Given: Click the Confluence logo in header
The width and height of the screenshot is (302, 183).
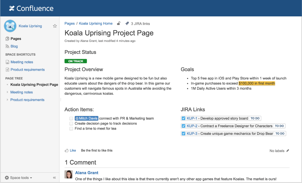Looking at the screenshot, I should tap(31, 8).
